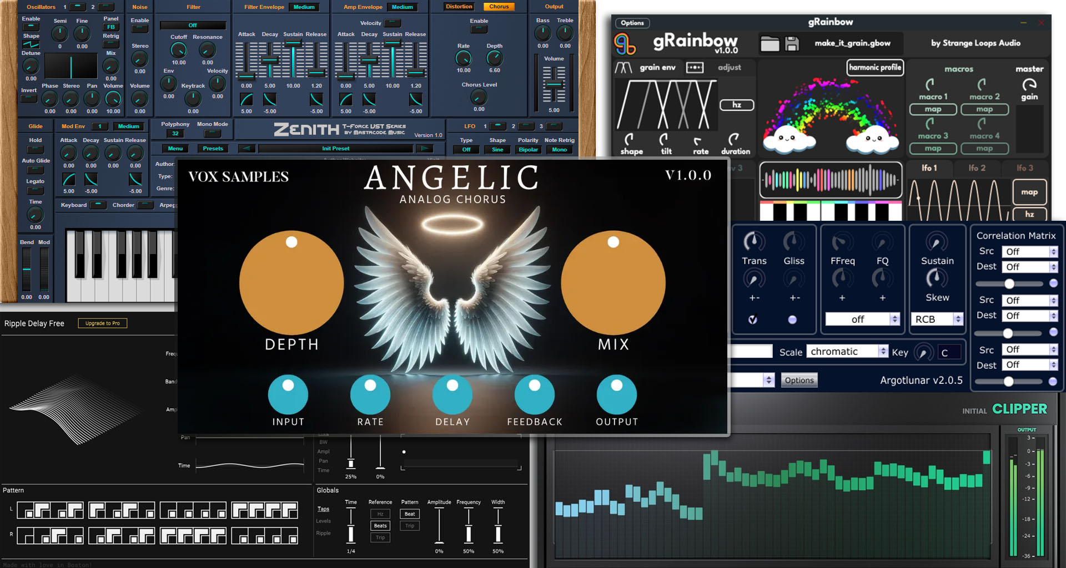
Task: Click the Sustain knob in Argotlunar
Action: 937,241
